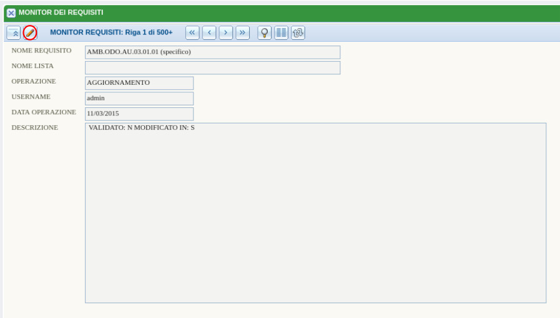Click the DATA OPERAZIONE date field
This screenshot has height=318, width=560.
click(x=139, y=113)
